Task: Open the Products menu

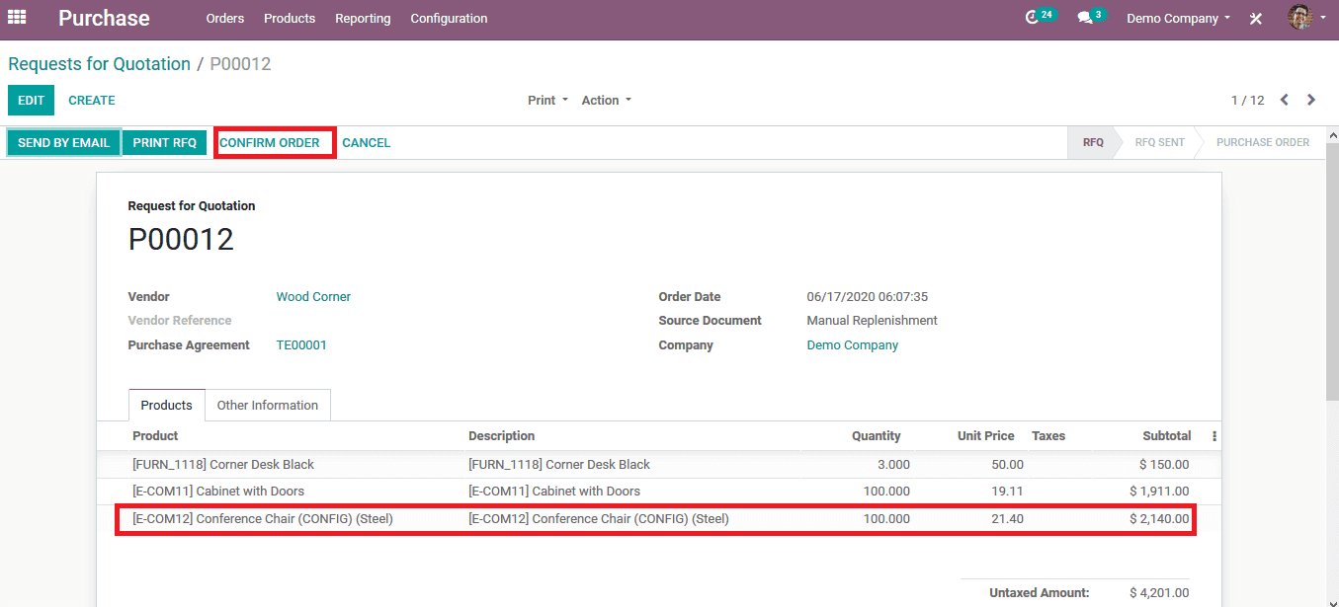Action: (x=290, y=19)
